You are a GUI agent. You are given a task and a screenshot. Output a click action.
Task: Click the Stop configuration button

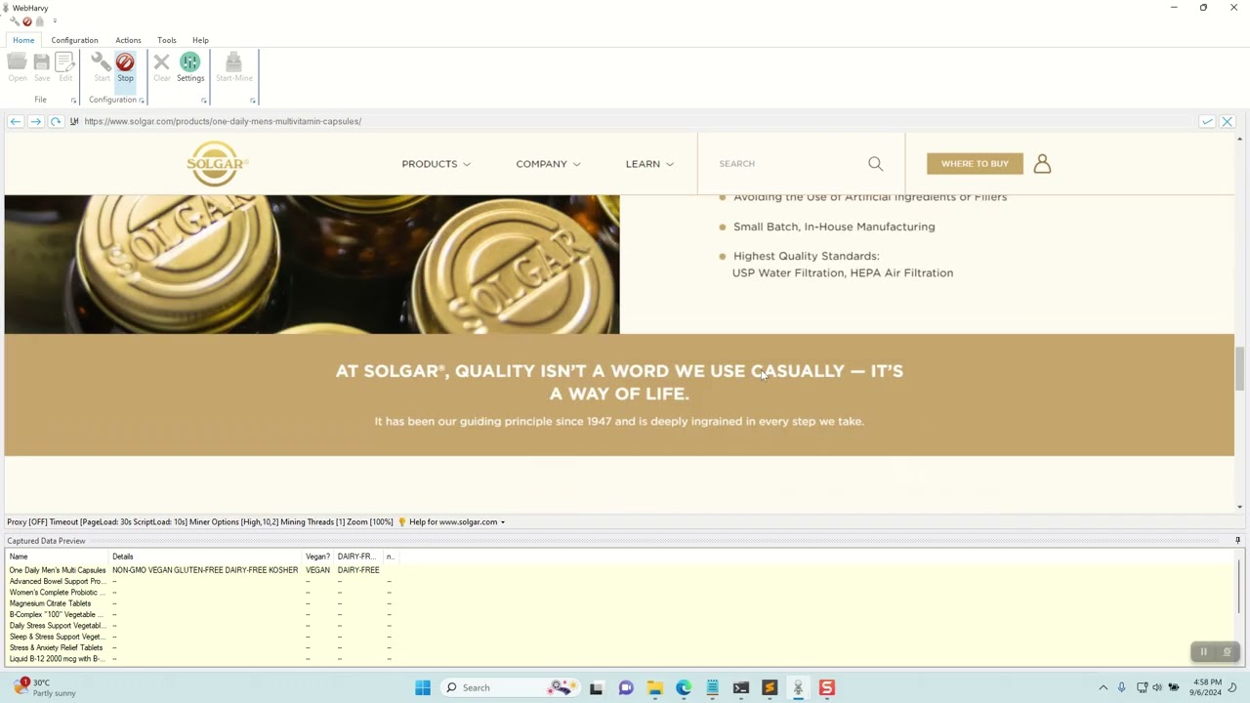tap(125, 67)
